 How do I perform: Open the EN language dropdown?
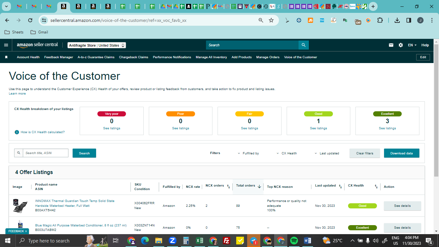[x=412, y=45]
